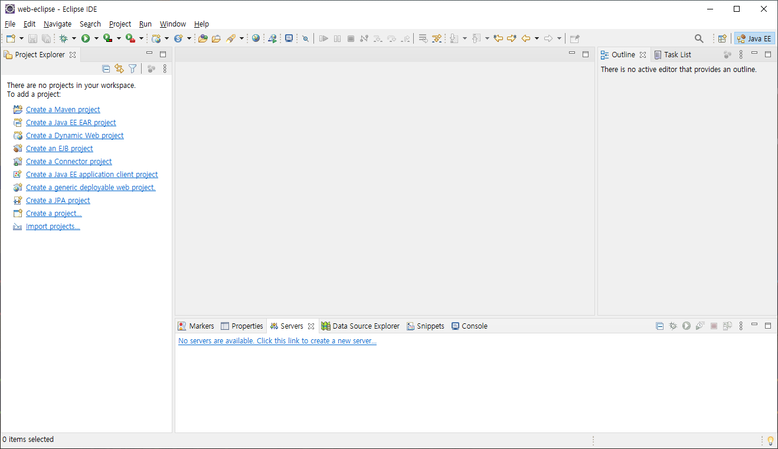Click the Next Annotation icon

tap(453, 38)
